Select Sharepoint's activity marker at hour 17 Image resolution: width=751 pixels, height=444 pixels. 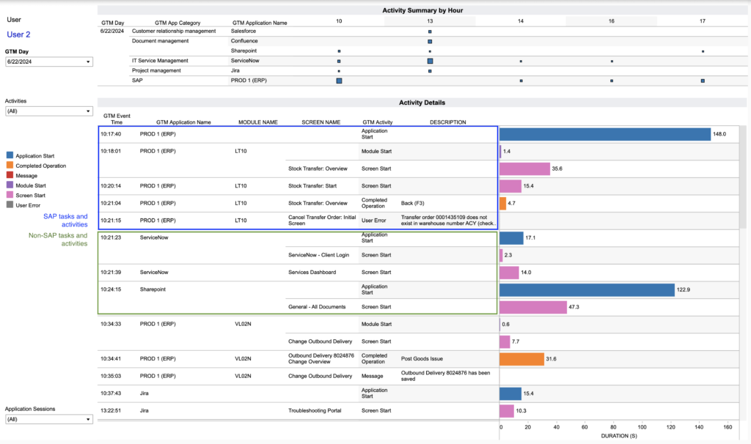pyautogui.click(x=703, y=51)
